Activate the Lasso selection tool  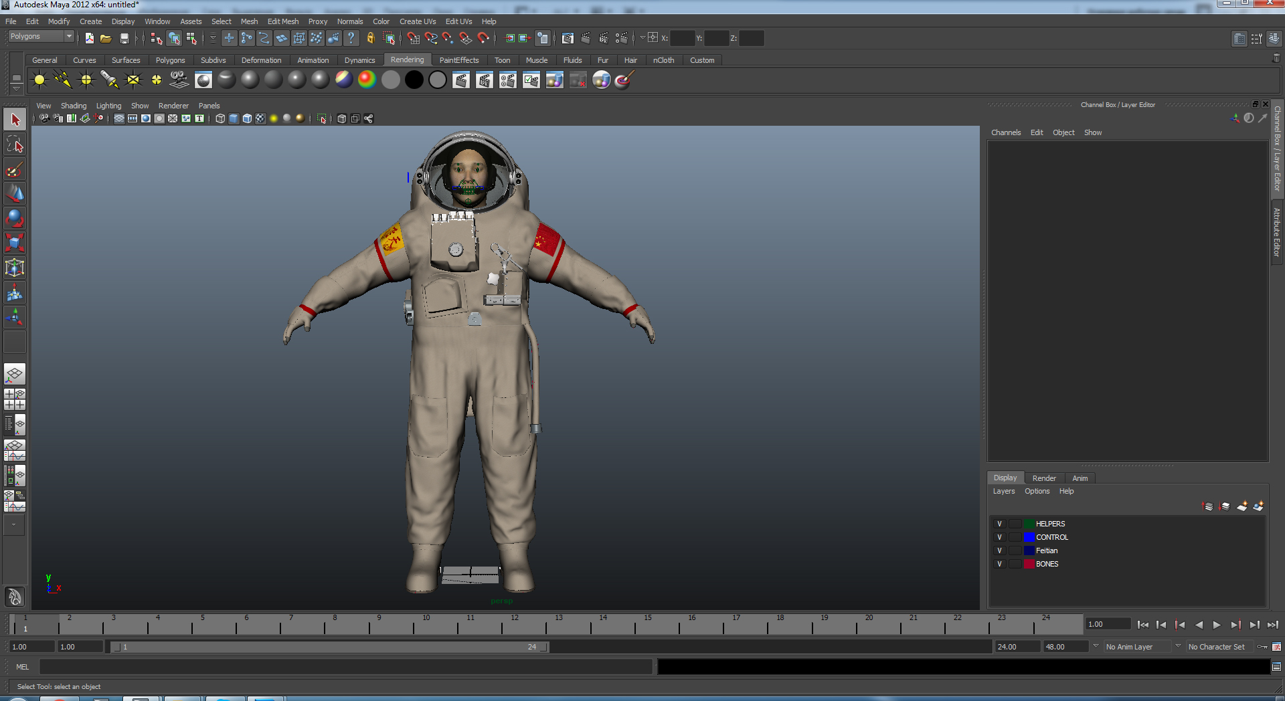(14, 144)
